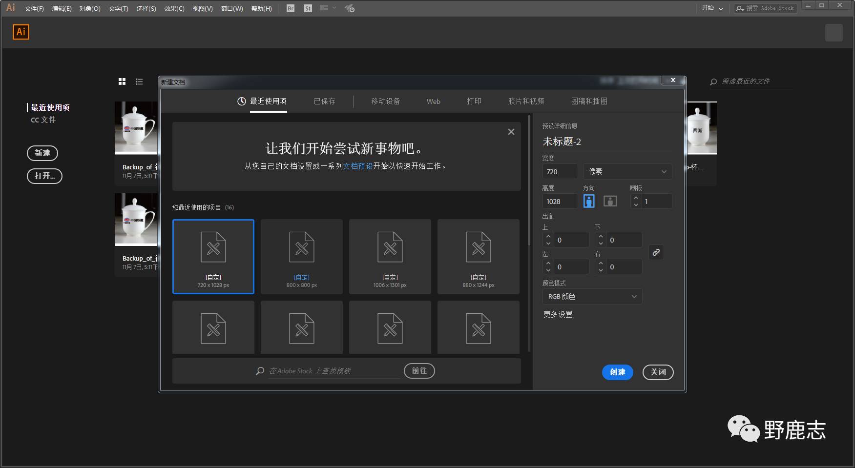Screen dimensions: 855x468
Task: Dismiss the welcome banner with X icon
Action: tap(511, 132)
